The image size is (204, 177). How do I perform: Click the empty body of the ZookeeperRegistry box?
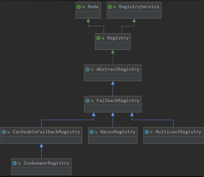tap(41, 171)
